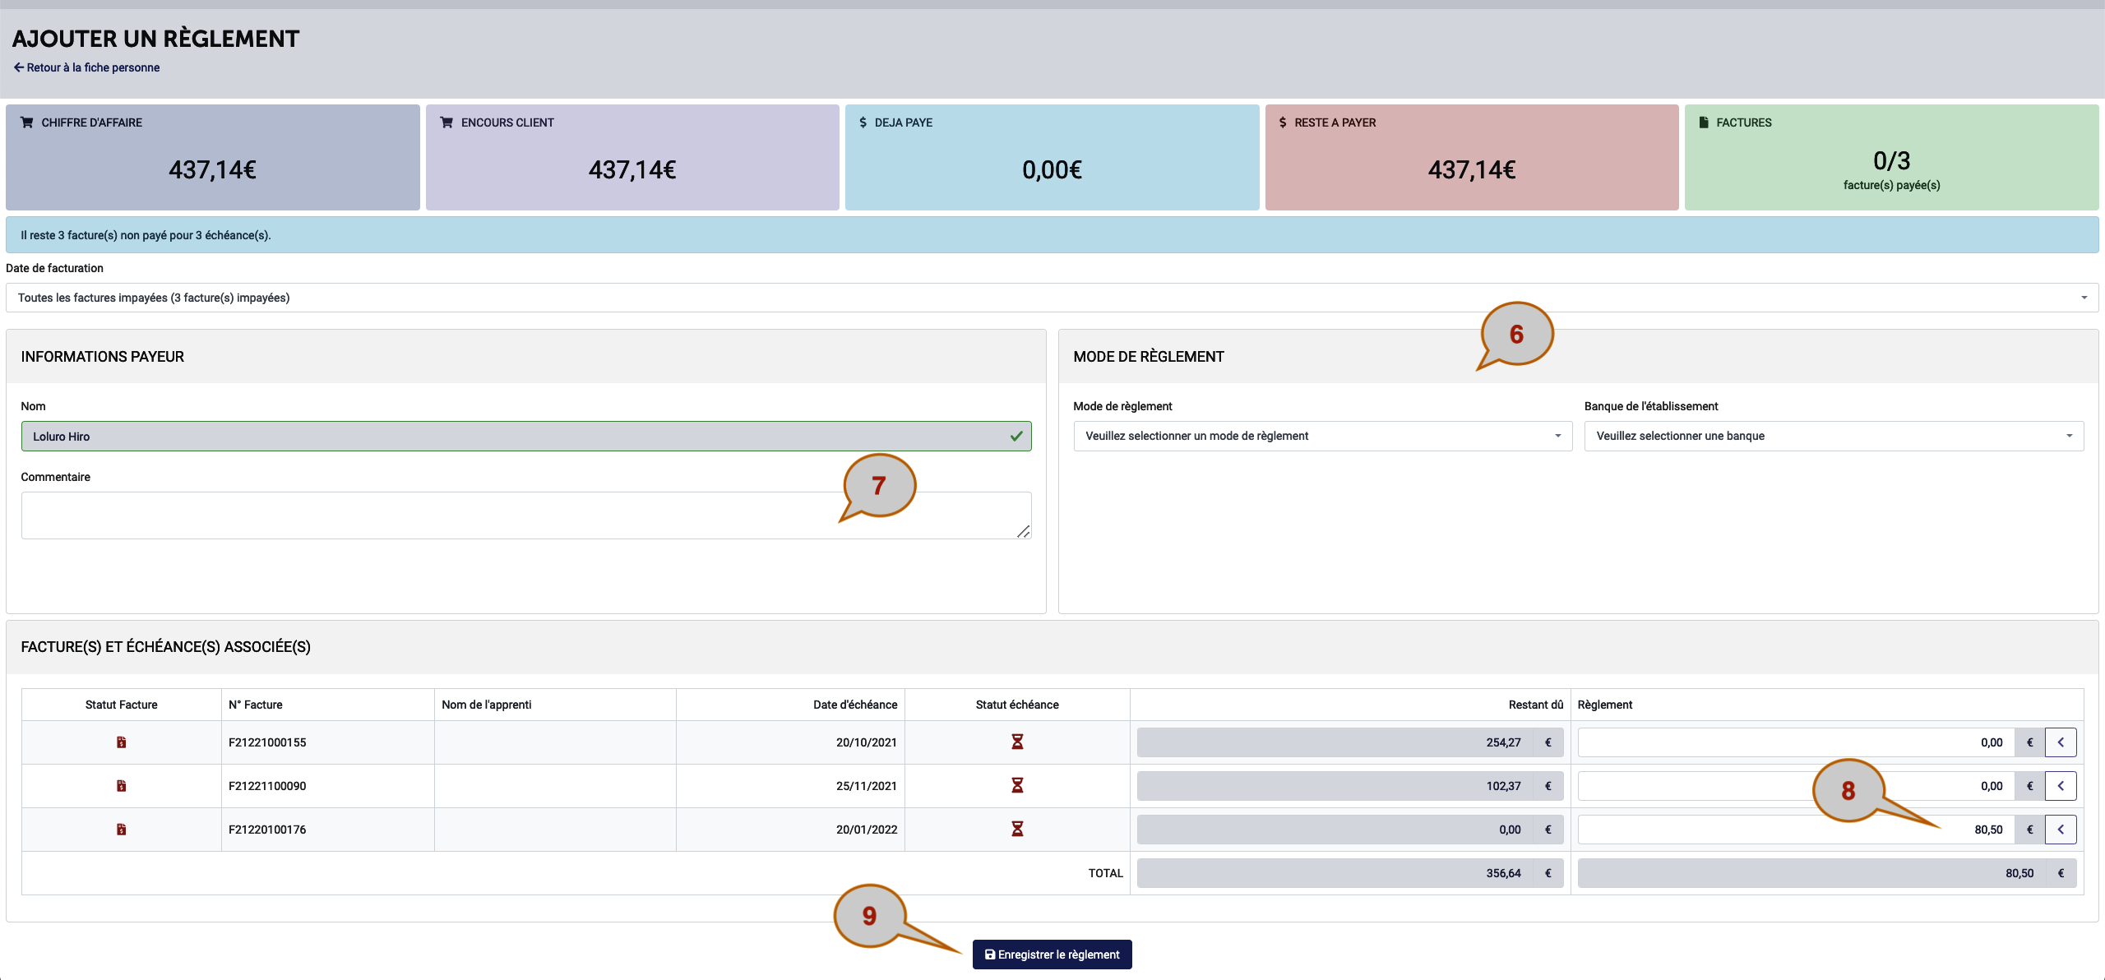Click the Statut Facture column header

click(x=121, y=705)
